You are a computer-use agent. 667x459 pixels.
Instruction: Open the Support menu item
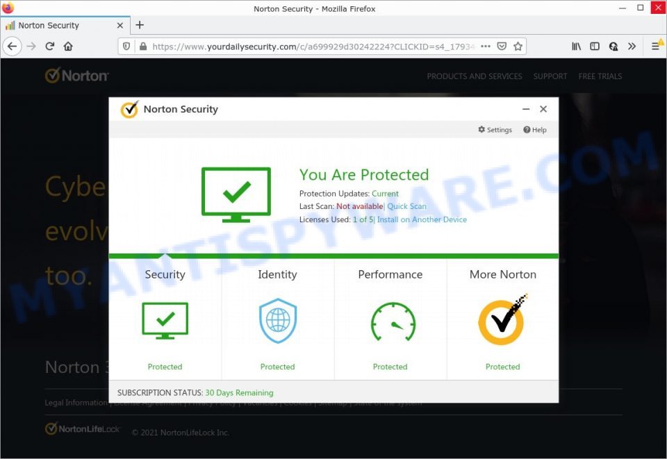[550, 76]
